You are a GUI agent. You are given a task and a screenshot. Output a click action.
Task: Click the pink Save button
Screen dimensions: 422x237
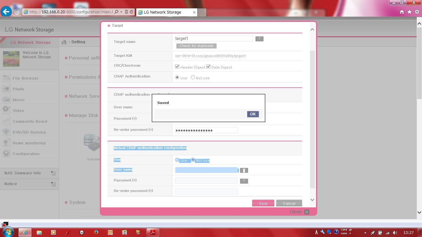point(263,203)
